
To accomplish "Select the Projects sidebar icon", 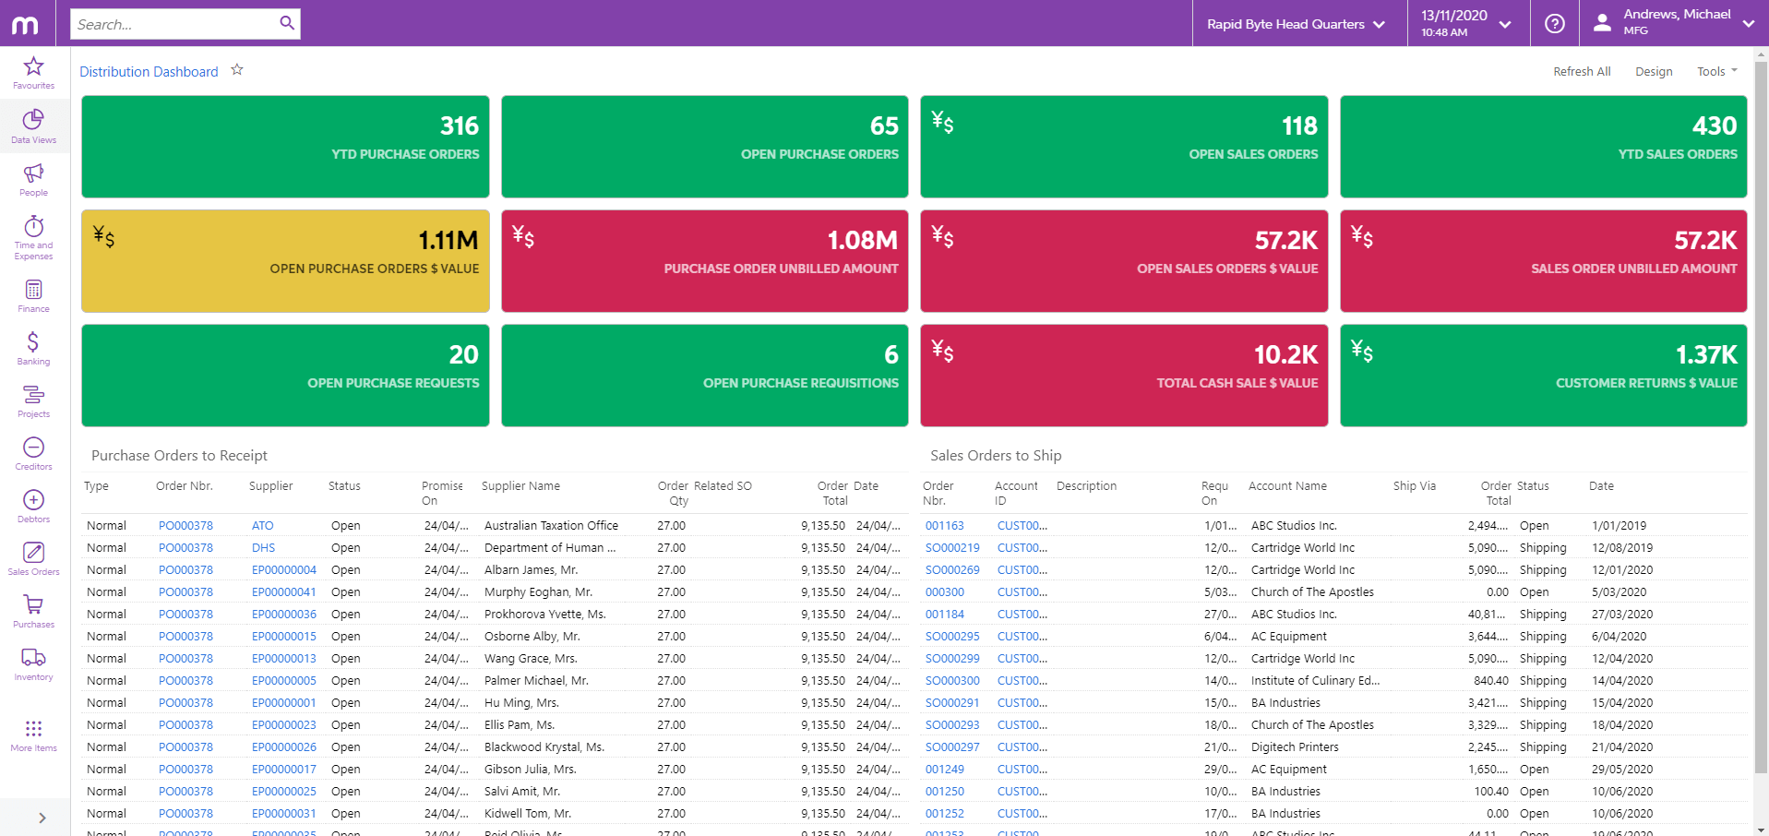I will (33, 400).
